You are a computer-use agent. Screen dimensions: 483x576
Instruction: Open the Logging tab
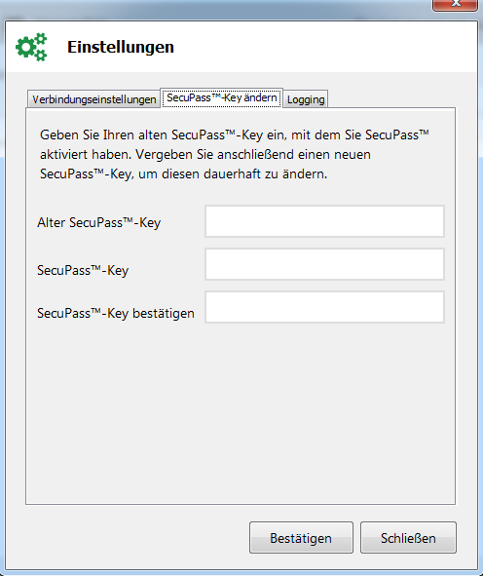[306, 99]
